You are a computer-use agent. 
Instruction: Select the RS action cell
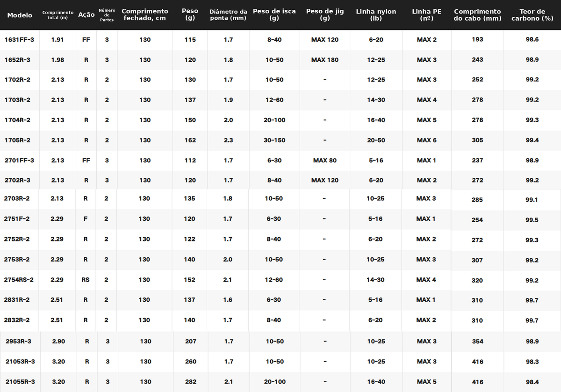point(86,280)
